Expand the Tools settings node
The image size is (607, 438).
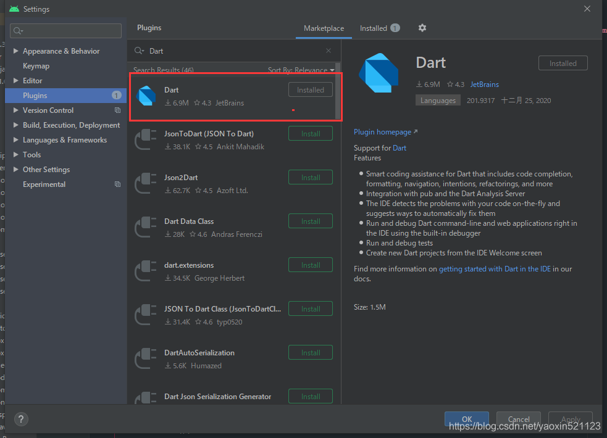pyautogui.click(x=16, y=154)
